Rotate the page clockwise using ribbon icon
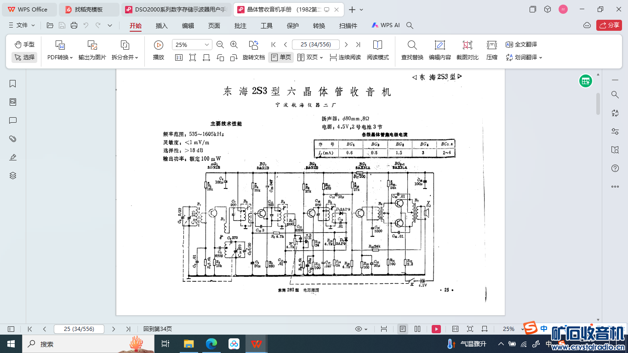Image resolution: width=628 pixels, height=353 pixels. point(234,57)
